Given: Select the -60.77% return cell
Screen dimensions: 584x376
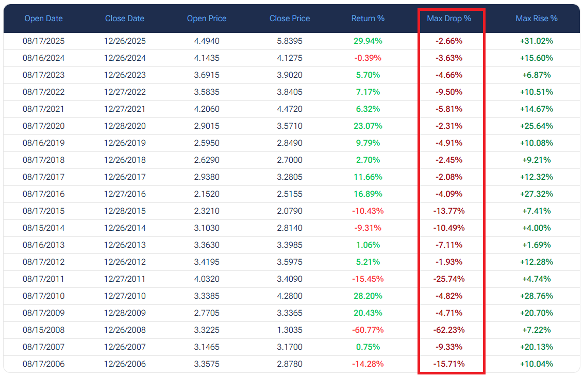Looking at the screenshot, I should 368,330.
